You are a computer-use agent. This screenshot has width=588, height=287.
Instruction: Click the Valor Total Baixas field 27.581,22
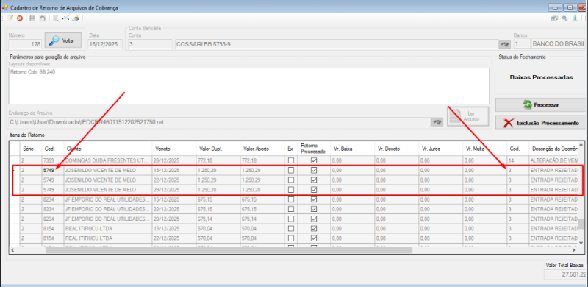[565, 274]
